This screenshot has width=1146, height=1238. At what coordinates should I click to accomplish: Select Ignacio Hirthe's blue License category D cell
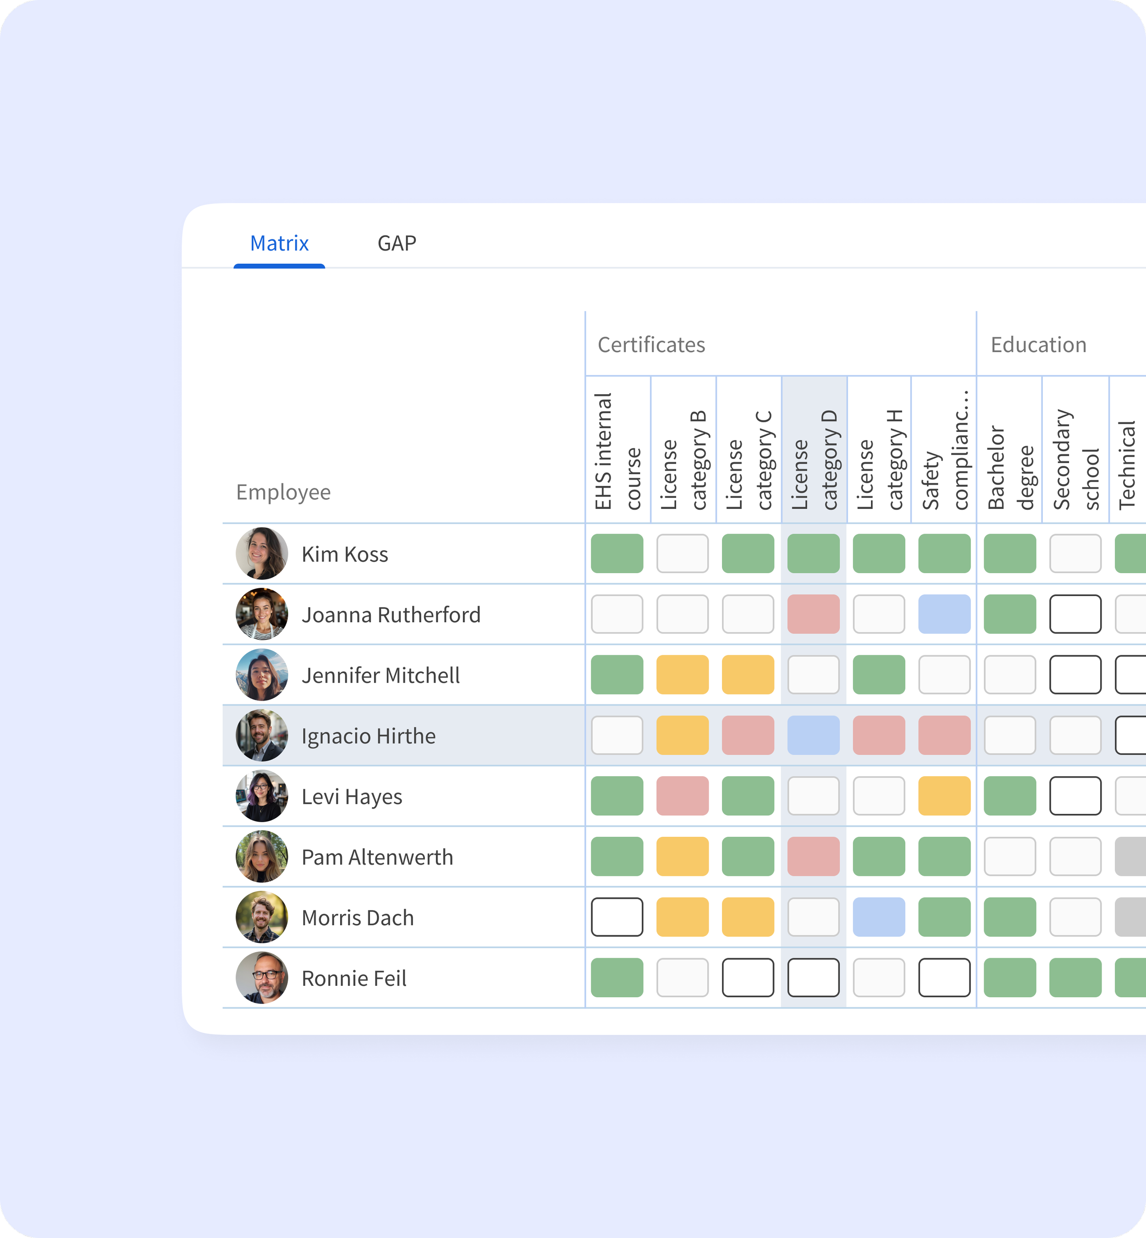click(814, 735)
